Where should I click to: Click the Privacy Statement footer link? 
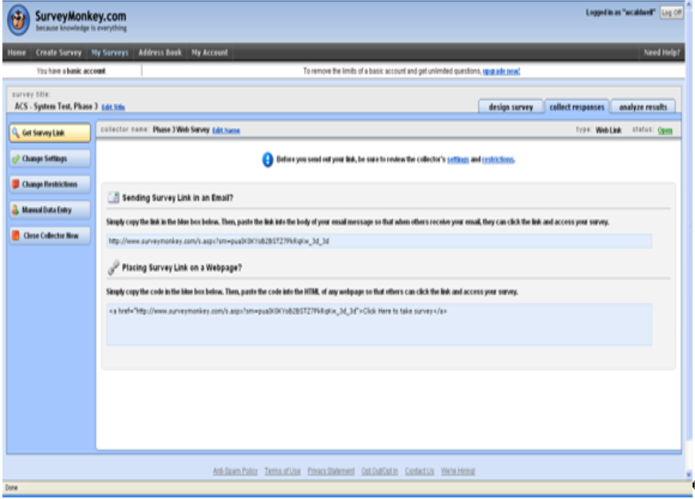330,472
